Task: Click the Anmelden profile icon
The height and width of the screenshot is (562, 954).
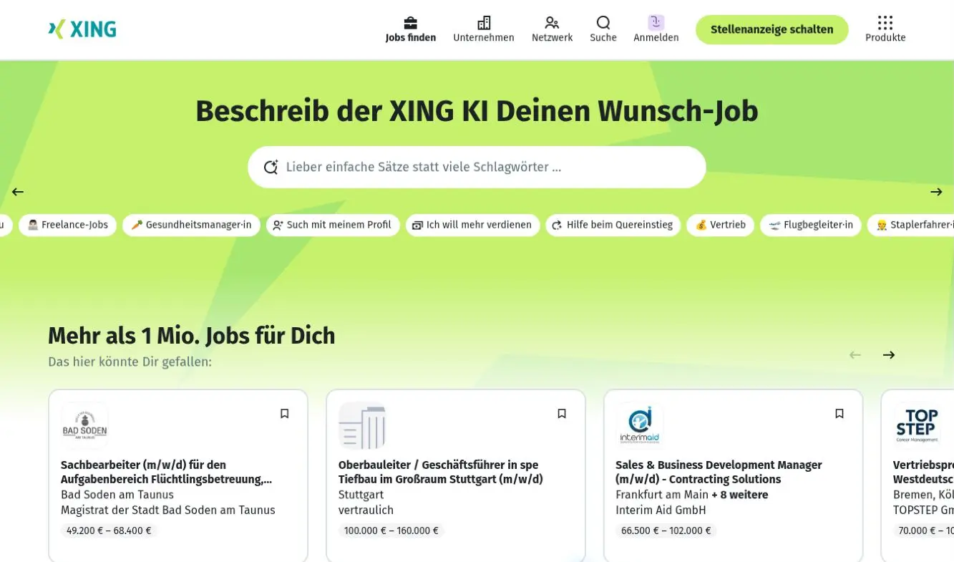Action: [656, 23]
